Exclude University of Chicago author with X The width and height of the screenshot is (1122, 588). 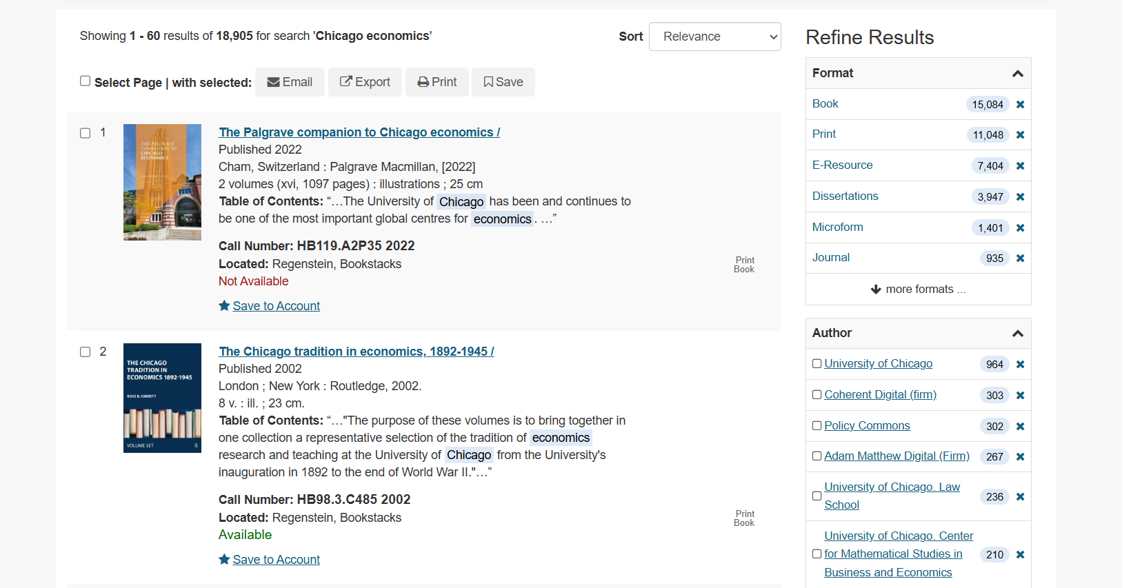pos(1020,365)
